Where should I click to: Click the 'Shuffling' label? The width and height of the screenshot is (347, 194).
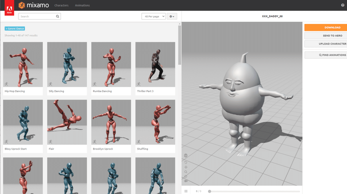(x=143, y=149)
